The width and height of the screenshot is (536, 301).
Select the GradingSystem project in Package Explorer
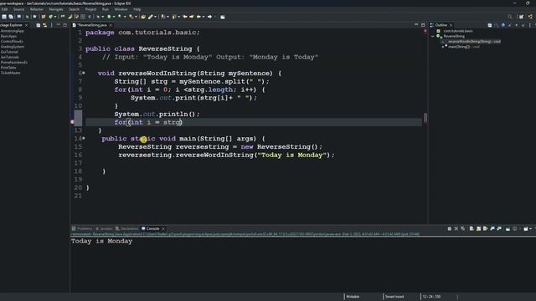click(x=13, y=47)
